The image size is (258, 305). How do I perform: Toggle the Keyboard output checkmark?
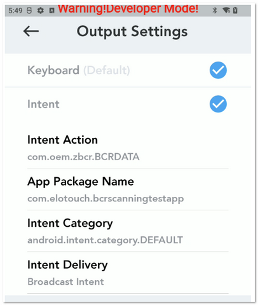pyautogui.click(x=218, y=70)
